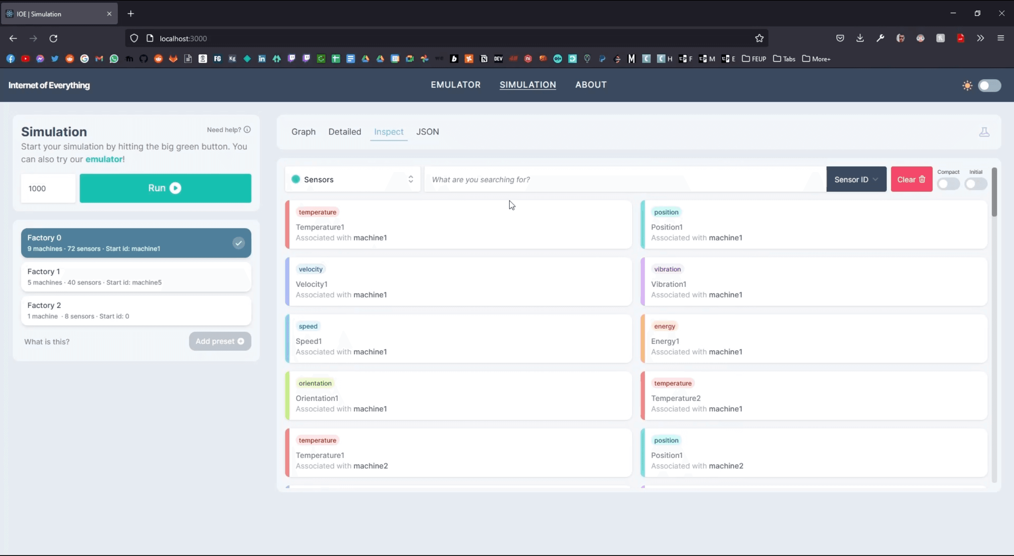This screenshot has width=1014, height=556.
Task: Open the GitLab fox bookmark
Action: tap(173, 59)
